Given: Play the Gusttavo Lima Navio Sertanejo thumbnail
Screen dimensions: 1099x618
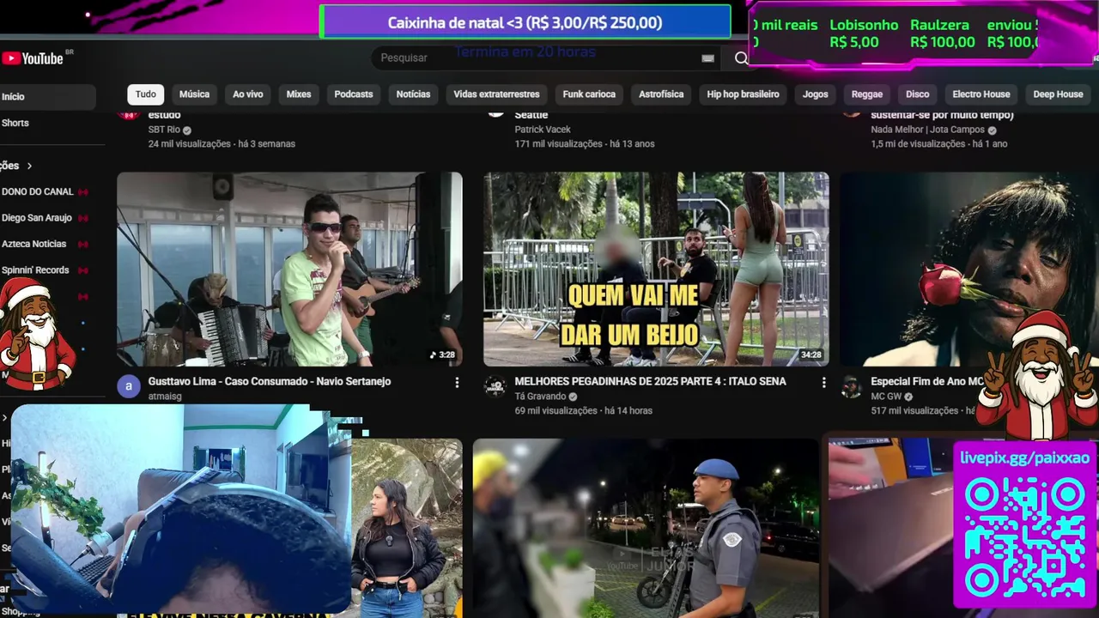Looking at the screenshot, I should click(x=289, y=270).
